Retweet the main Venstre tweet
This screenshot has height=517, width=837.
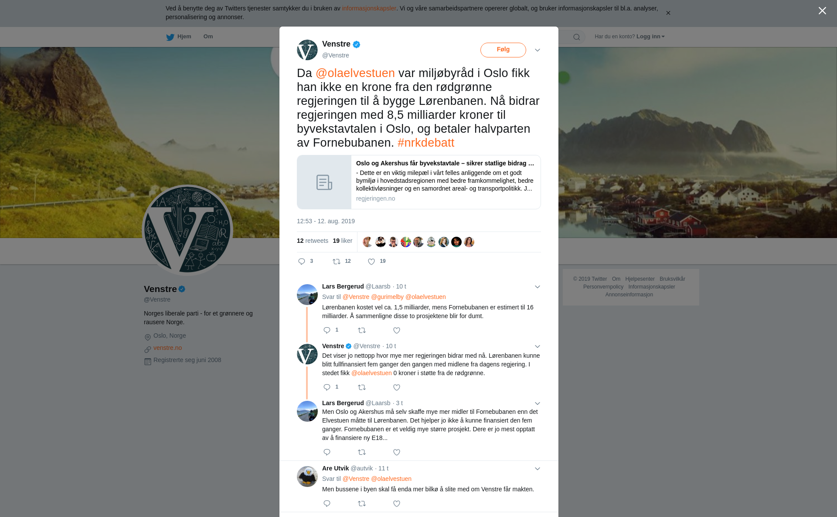337,262
